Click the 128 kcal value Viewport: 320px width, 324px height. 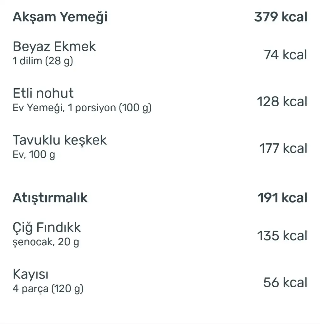point(282,102)
